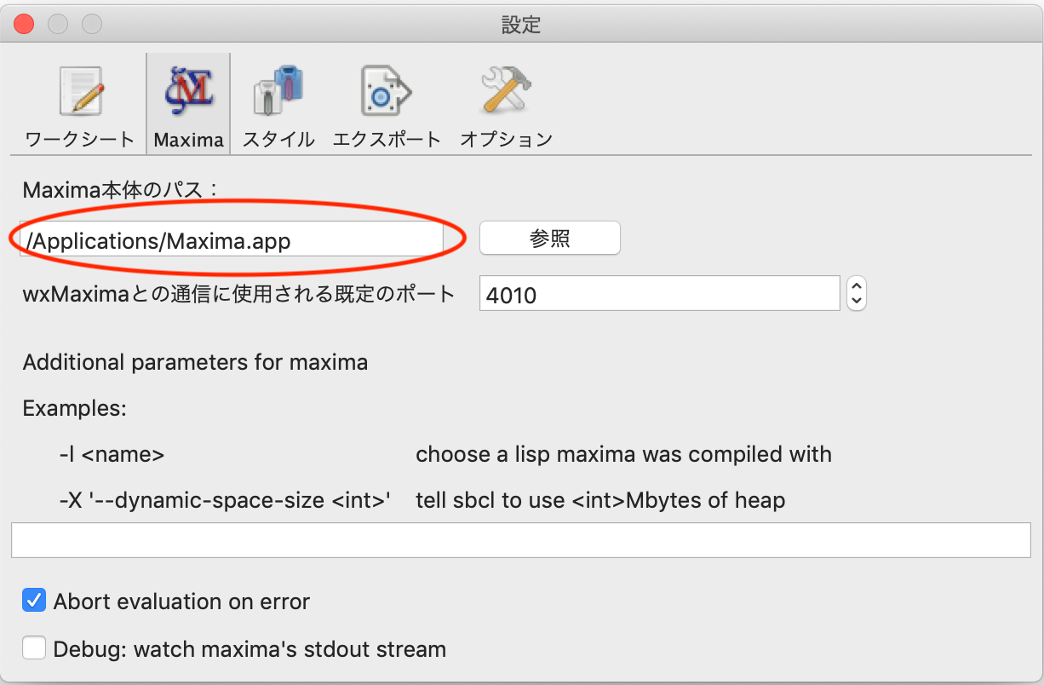Click the Additional parameters for maxima text

(x=195, y=362)
